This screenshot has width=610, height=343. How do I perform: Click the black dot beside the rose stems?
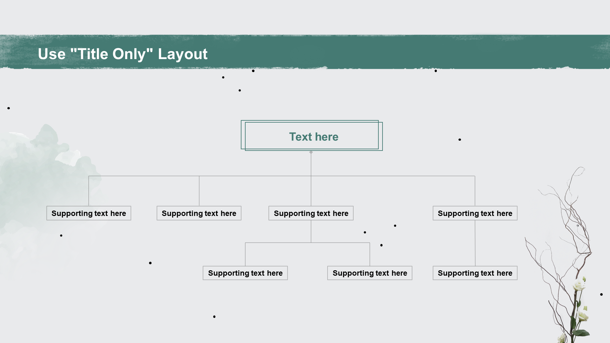[601, 294]
